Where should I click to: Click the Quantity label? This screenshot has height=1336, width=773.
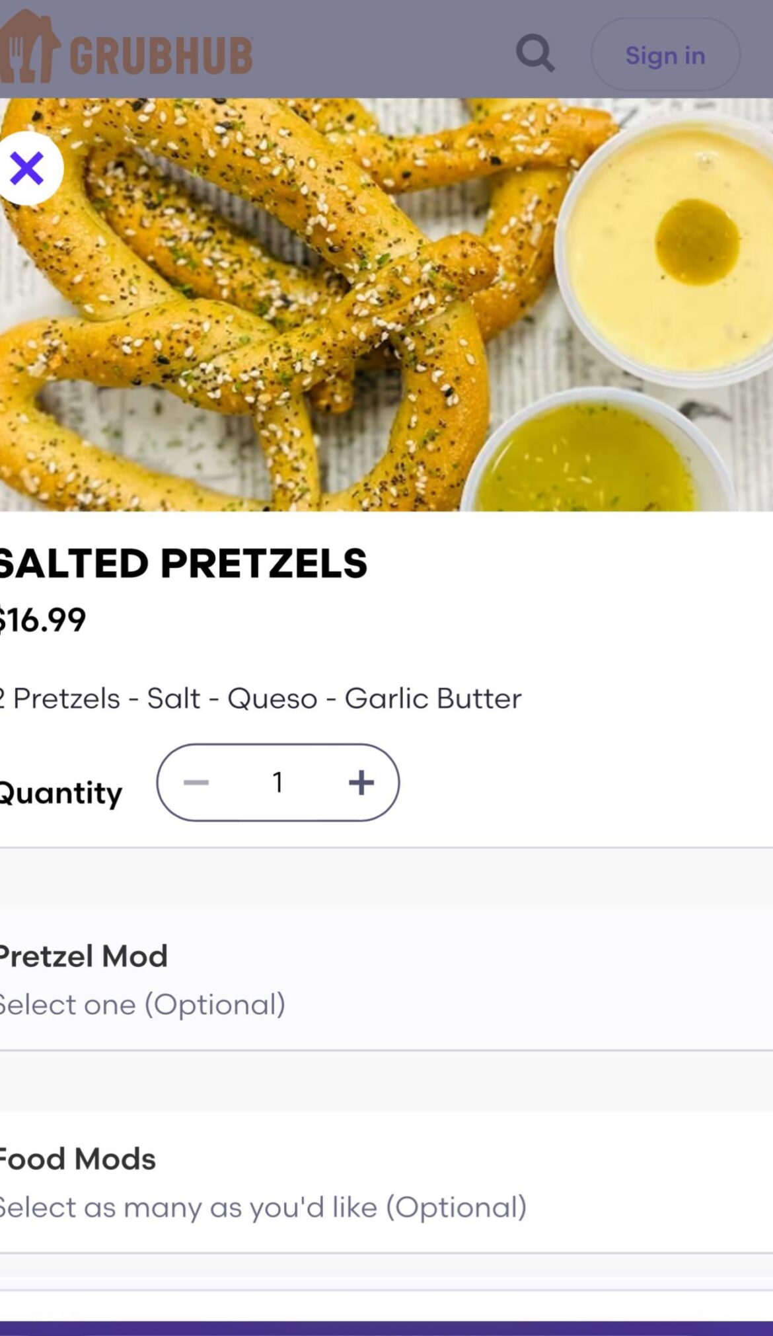tap(61, 793)
